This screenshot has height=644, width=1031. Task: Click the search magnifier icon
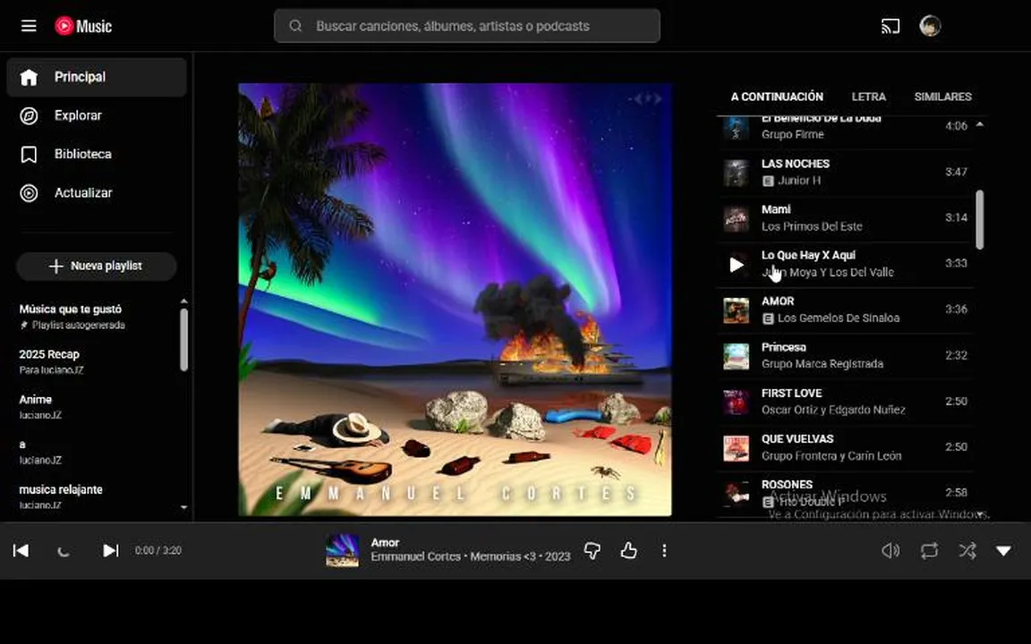[x=295, y=26]
